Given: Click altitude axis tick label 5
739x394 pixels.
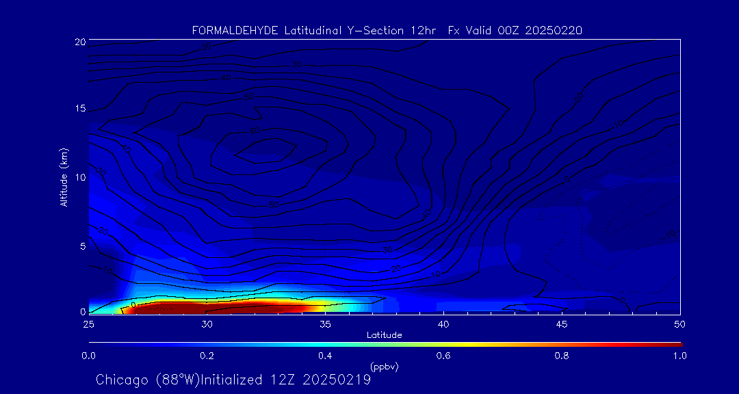Looking at the screenshot, I should 83,246.
